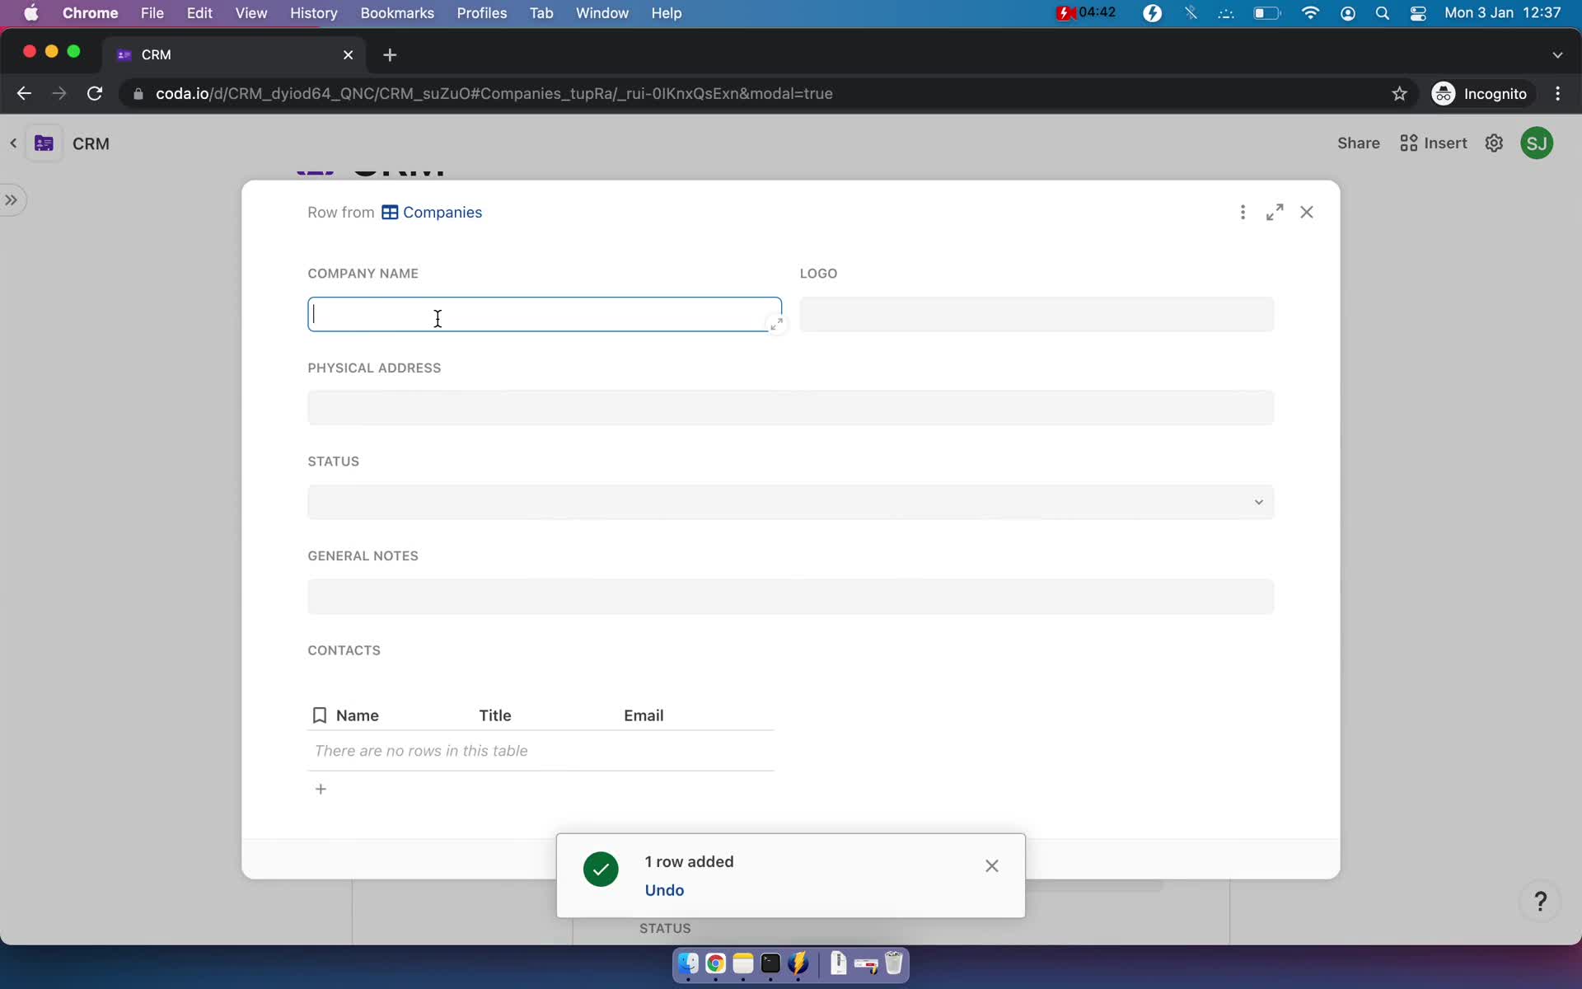The image size is (1582, 989).
Task: Click the Bookmarks menu bar item
Action: click(x=396, y=14)
